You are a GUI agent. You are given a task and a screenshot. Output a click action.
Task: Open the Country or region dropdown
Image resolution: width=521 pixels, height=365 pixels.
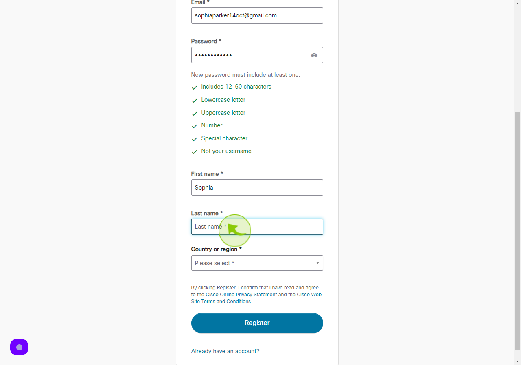click(x=257, y=263)
